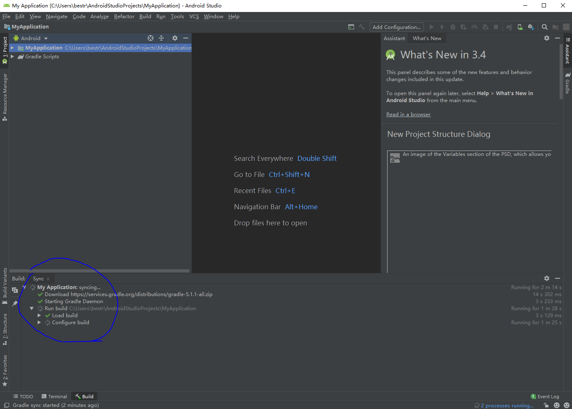
Task: Click the happy smiley feedback icon
Action: (557, 405)
